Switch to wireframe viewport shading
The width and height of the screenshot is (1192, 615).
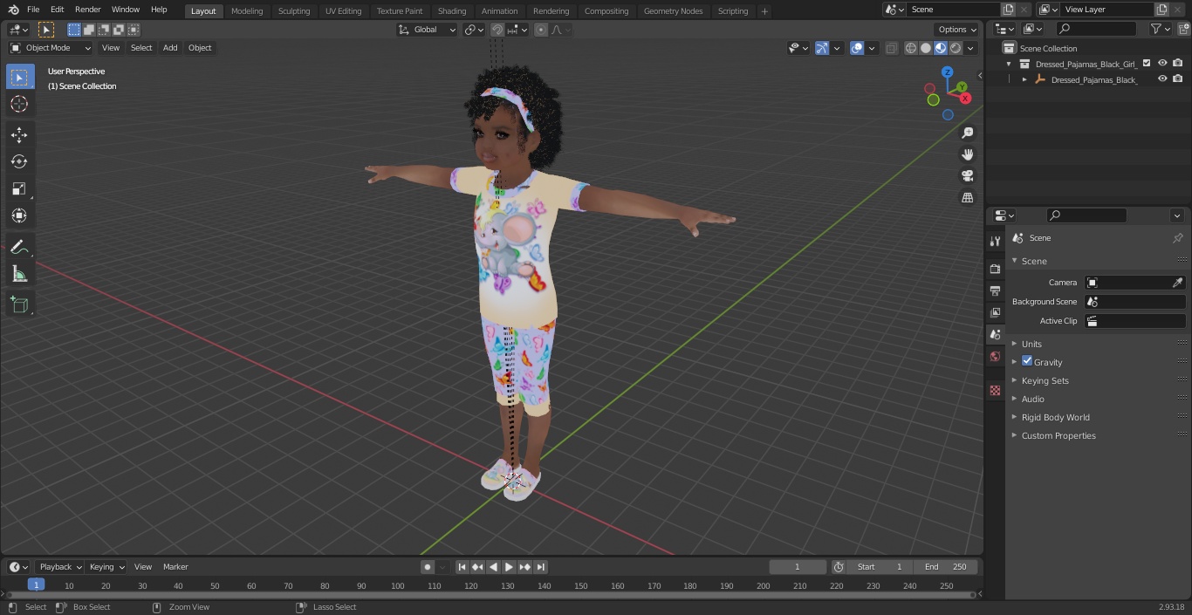911,48
